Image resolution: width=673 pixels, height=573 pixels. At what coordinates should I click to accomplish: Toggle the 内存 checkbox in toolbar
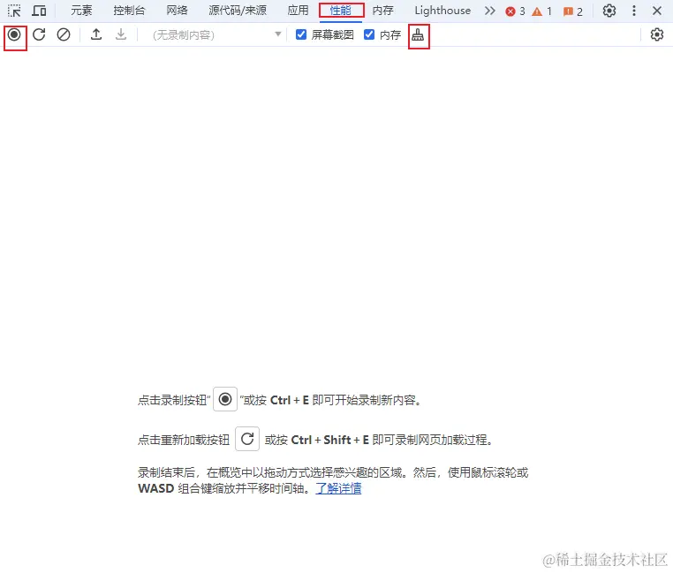pos(369,34)
